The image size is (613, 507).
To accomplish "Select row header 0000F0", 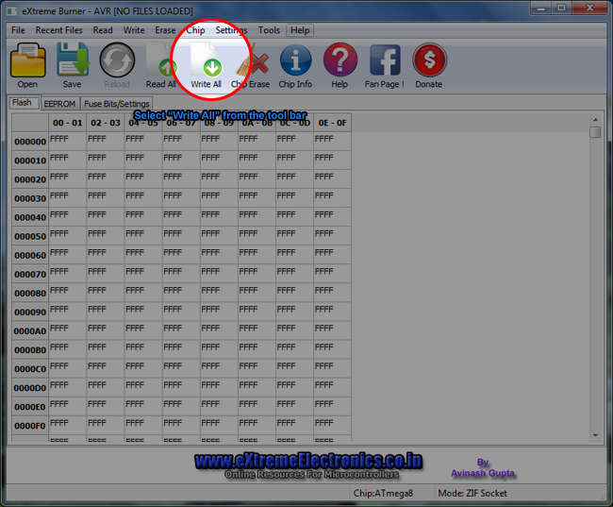I will click(x=30, y=426).
